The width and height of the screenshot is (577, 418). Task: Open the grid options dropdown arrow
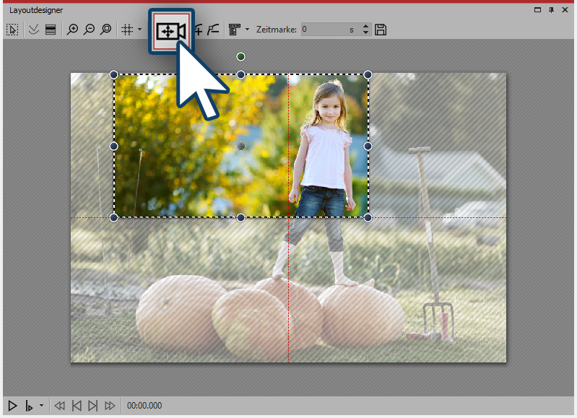139,30
